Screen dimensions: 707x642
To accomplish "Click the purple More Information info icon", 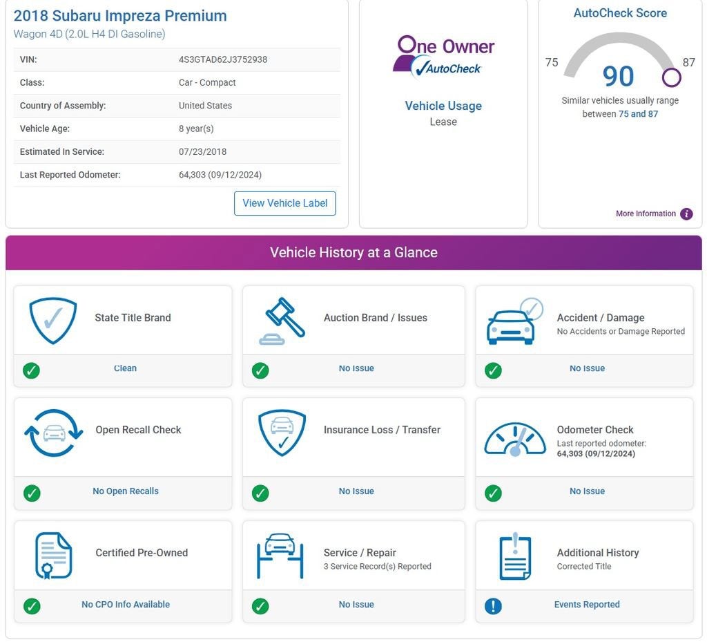I will tap(686, 214).
